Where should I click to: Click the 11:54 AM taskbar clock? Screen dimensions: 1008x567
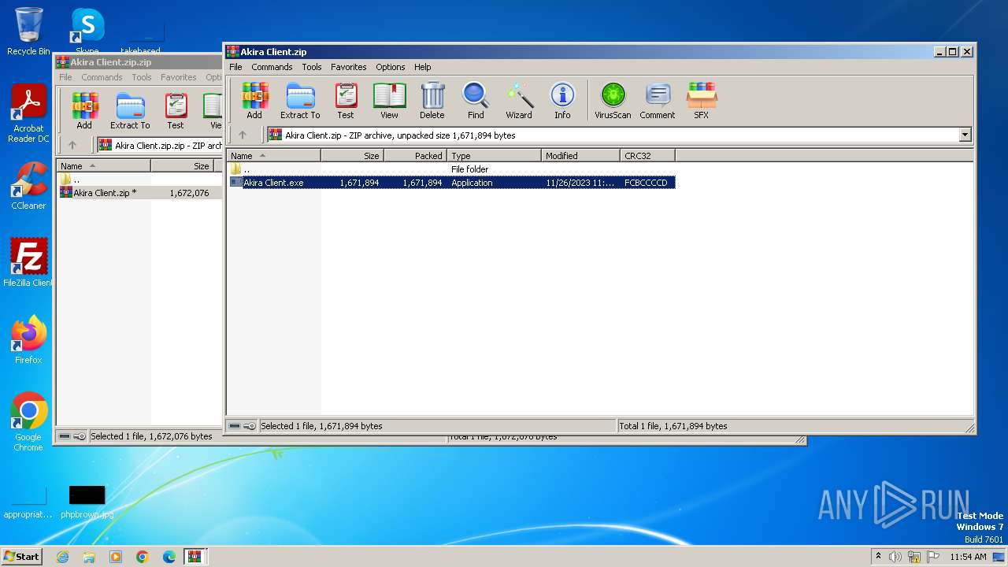(x=968, y=557)
